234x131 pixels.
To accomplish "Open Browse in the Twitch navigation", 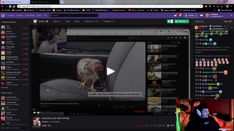I will point(20,15).
